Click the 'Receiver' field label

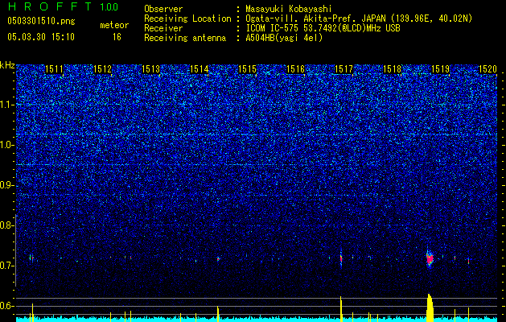(163, 28)
